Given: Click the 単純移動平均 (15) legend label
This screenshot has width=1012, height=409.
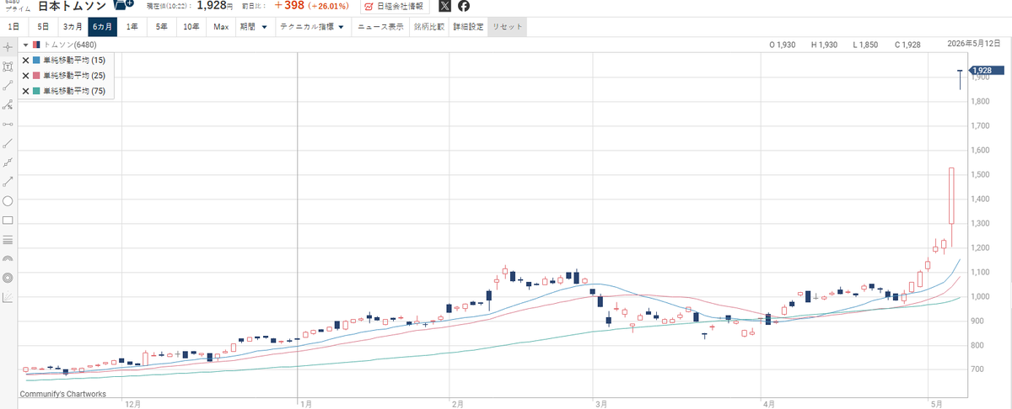Looking at the screenshot, I should coord(74,61).
